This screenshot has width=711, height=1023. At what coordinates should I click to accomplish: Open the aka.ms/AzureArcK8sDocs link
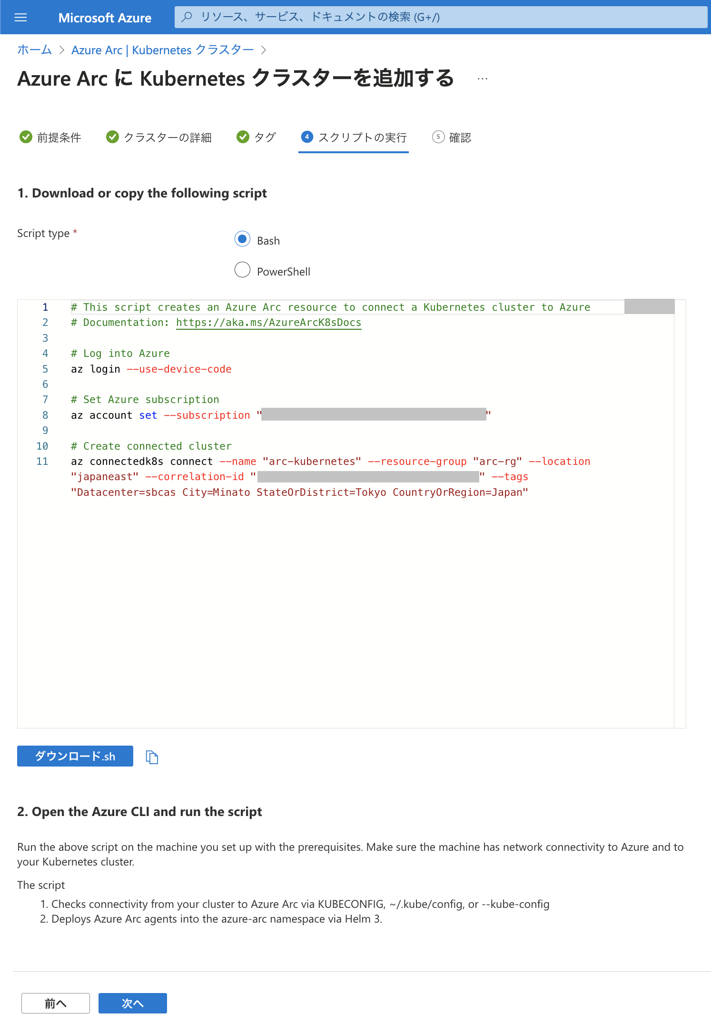[x=268, y=323]
